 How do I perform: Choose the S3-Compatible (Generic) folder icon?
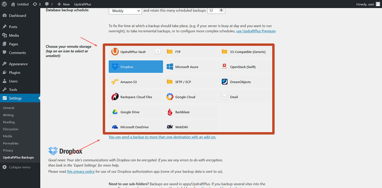224,52
